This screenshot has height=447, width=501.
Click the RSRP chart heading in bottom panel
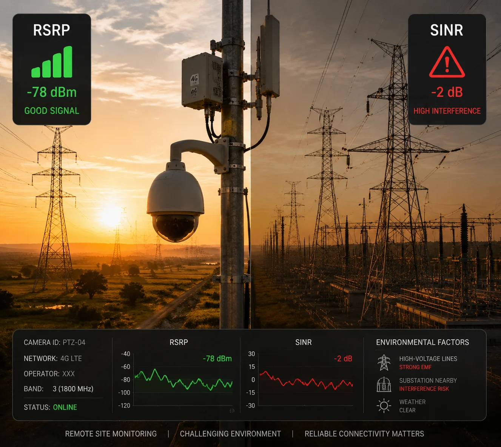pos(179,342)
